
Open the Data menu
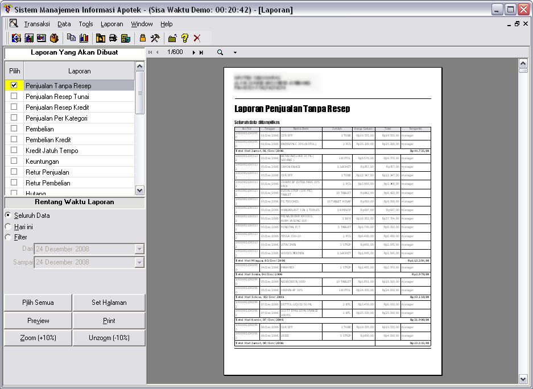[64, 24]
